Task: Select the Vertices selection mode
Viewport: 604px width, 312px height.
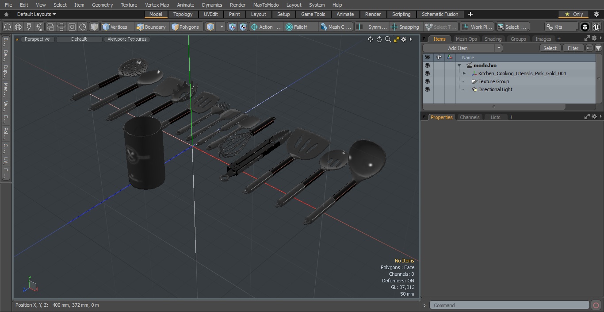Action: [x=115, y=27]
